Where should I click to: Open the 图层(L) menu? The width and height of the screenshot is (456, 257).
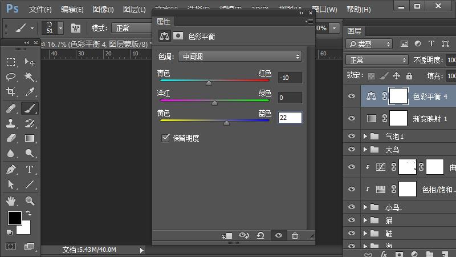[x=134, y=9]
